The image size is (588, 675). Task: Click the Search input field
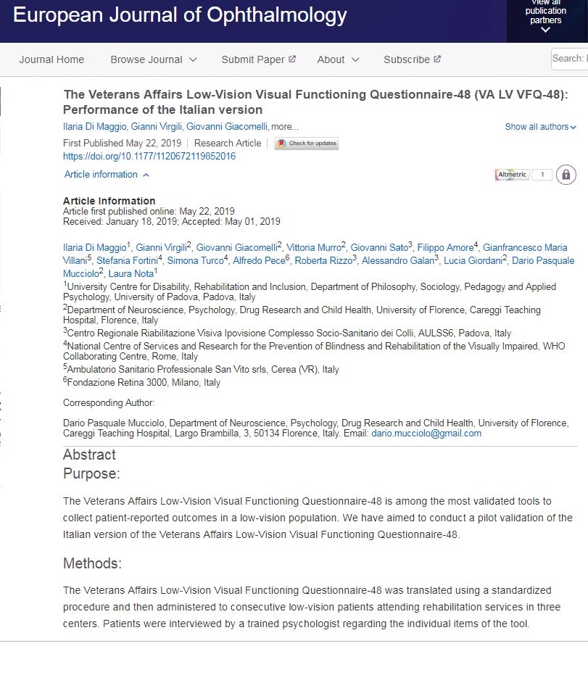coord(569,59)
